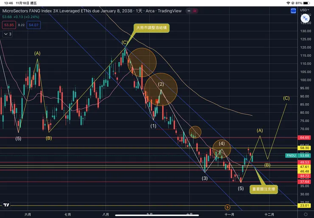
Task: Tap the 53.68 +0.13 (+0.24%) price change text
Action: point(21,17)
